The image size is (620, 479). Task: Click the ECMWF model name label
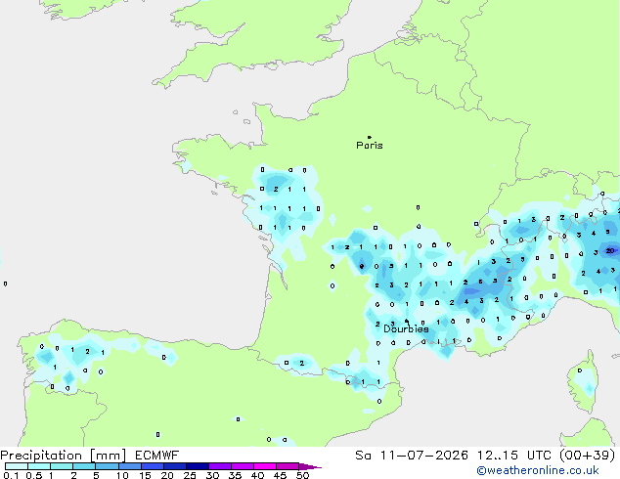(x=157, y=456)
